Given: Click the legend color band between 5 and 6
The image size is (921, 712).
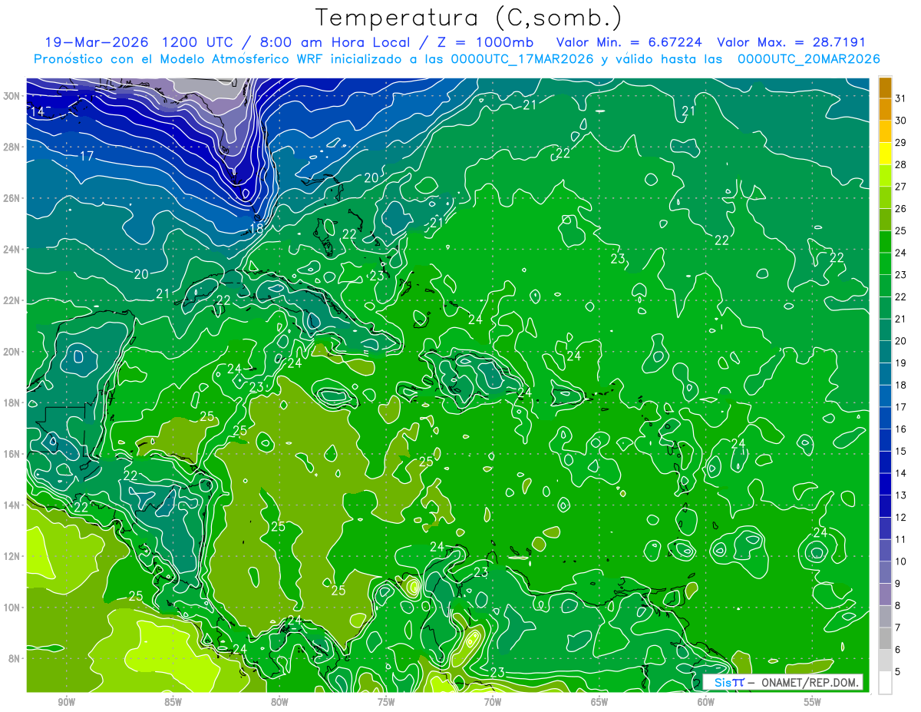Looking at the screenshot, I should (885, 661).
